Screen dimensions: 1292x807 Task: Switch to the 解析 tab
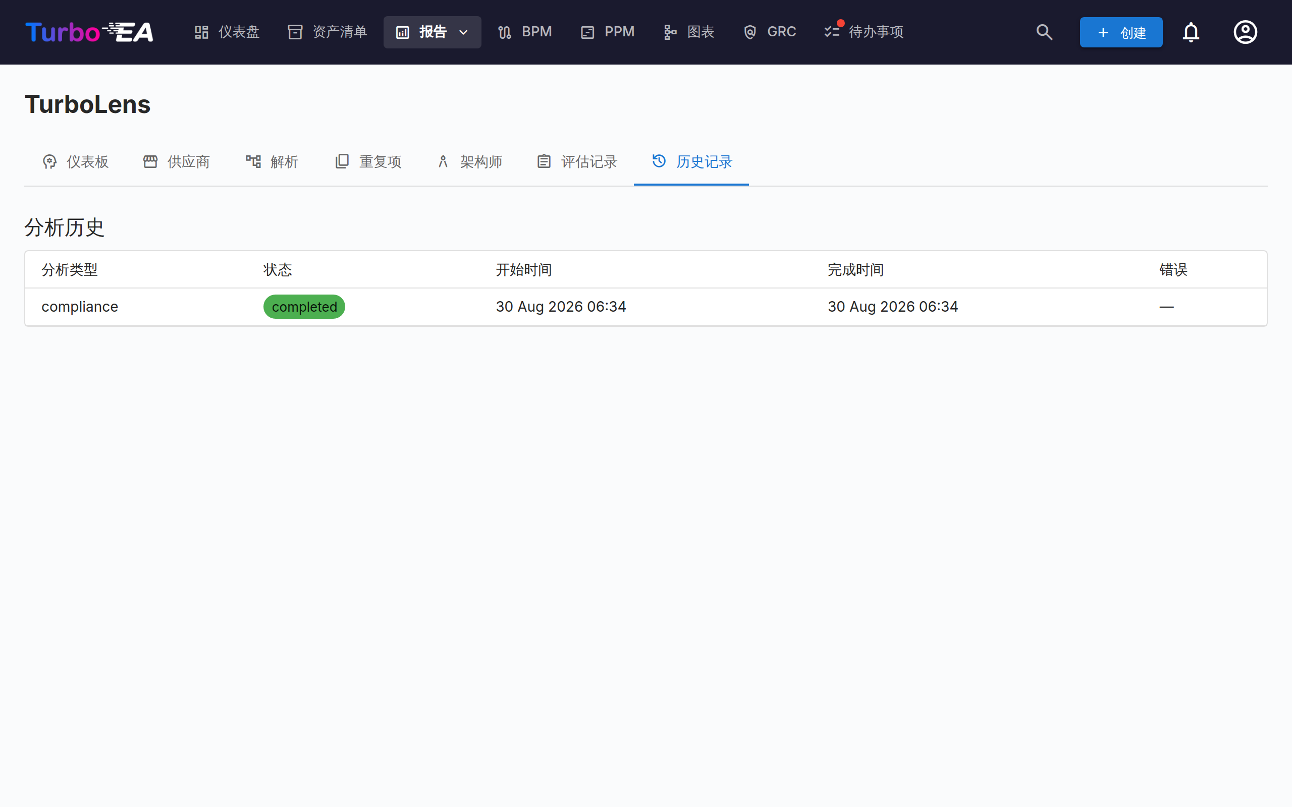(272, 162)
